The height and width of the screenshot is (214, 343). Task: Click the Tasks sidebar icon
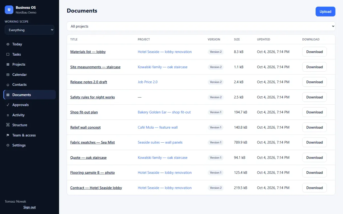8,54
